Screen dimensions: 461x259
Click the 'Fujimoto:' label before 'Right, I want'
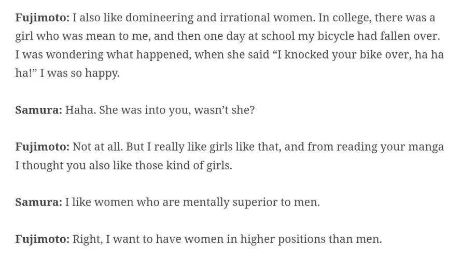(x=42, y=239)
